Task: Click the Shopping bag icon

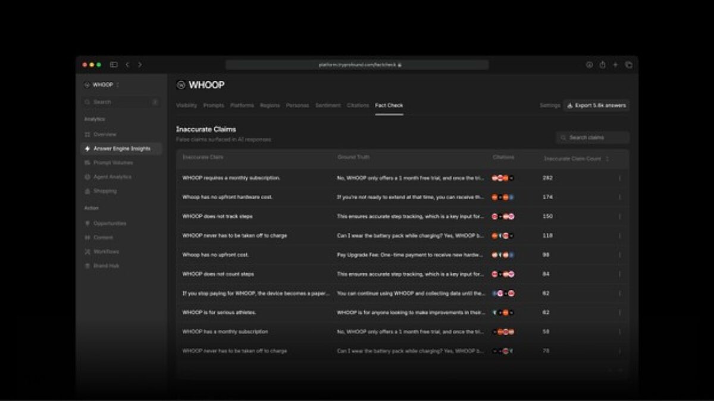Action: click(87, 191)
